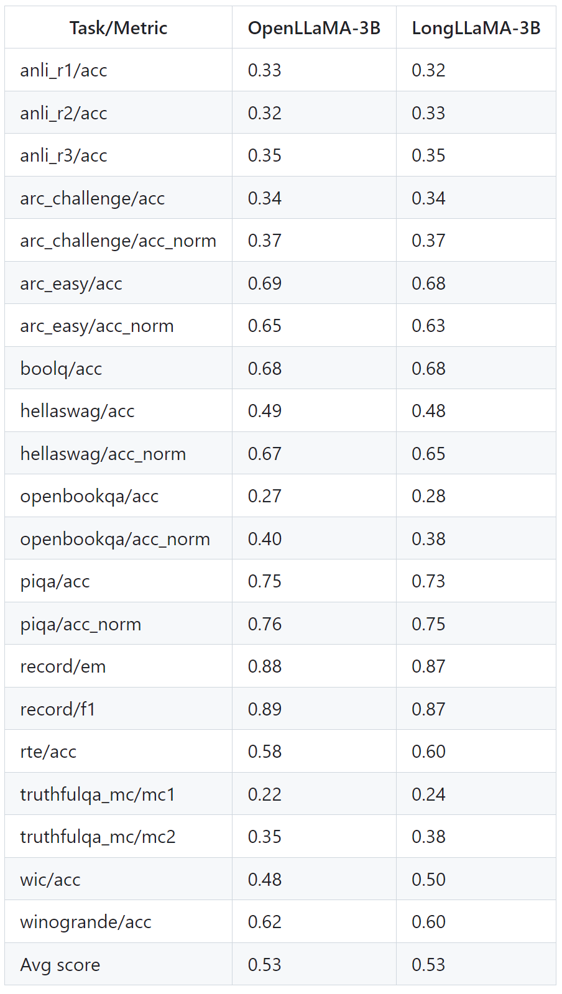Click the truthfulqa_mc/mc2 task cell

coord(98,837)
